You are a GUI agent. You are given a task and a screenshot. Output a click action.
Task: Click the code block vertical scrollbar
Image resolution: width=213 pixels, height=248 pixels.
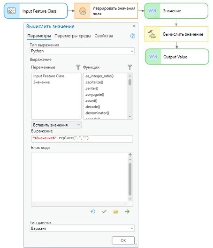coord(130,179)
